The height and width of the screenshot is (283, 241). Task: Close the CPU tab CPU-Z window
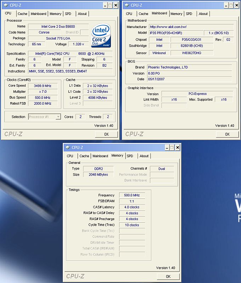116,5
